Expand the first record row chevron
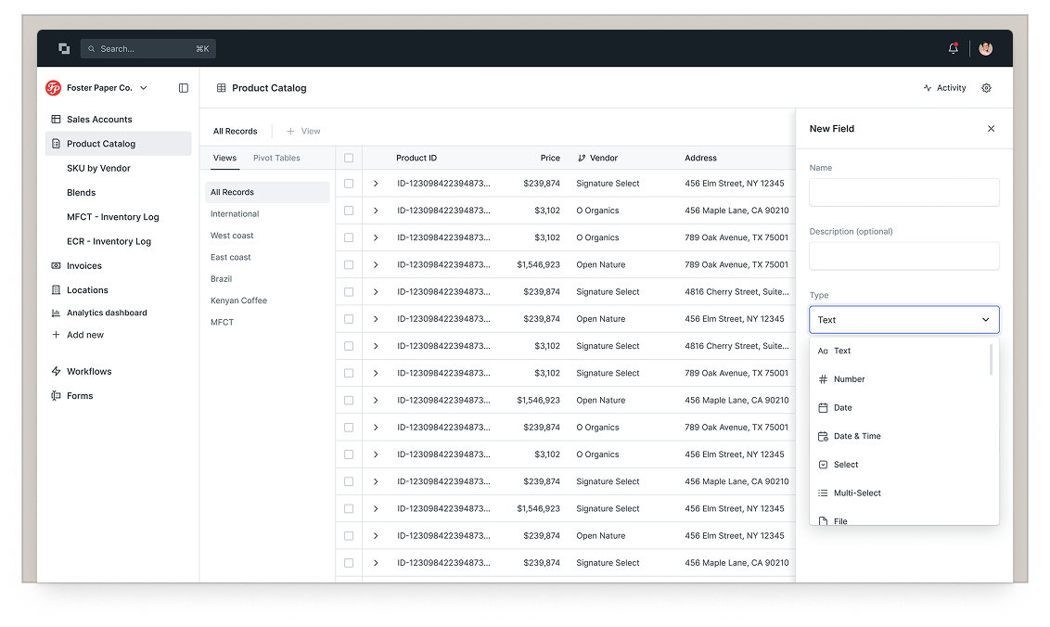 376,184
